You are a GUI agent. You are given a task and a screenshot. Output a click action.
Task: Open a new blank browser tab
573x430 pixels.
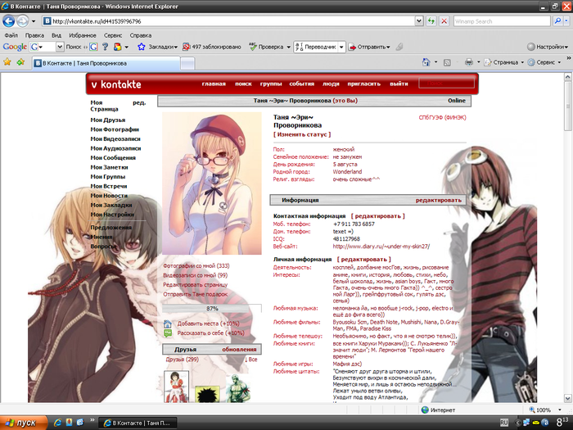click(187, 64)
